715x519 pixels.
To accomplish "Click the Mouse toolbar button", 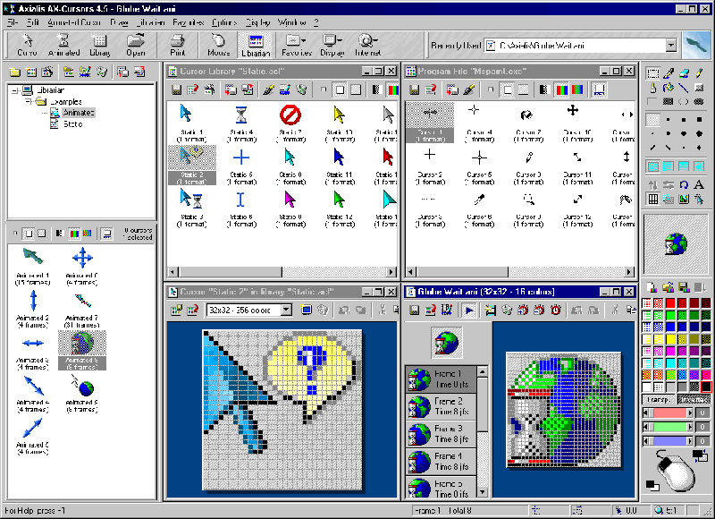I will 218,46.
